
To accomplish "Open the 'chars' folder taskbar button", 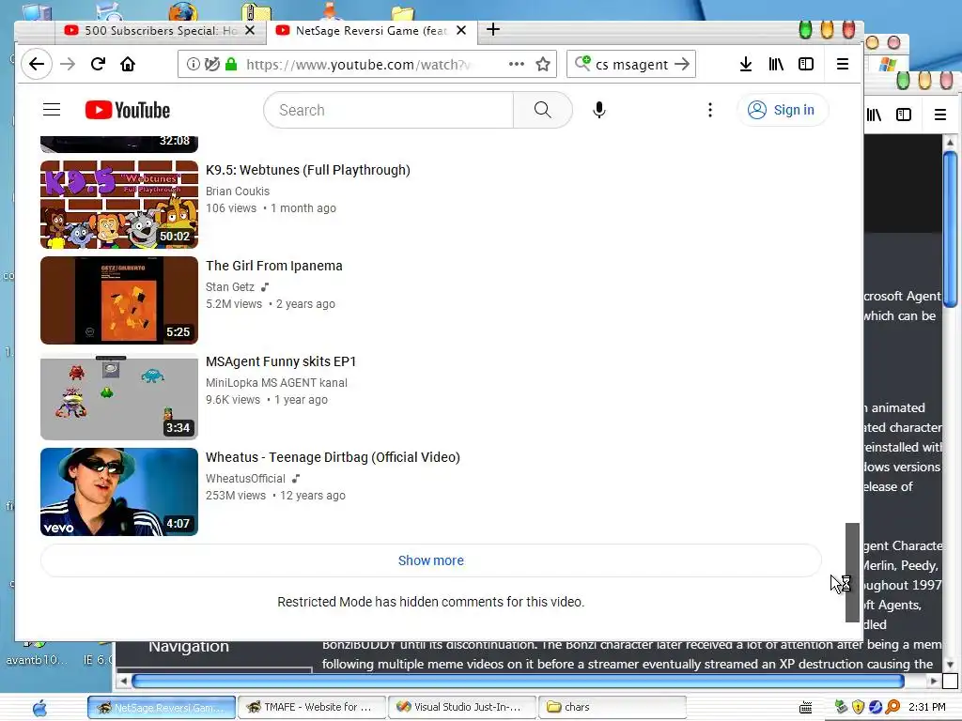I will pos(613,708).
